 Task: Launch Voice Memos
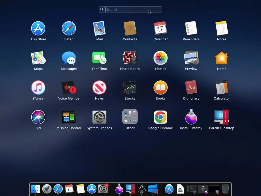(x=69, y=88)
